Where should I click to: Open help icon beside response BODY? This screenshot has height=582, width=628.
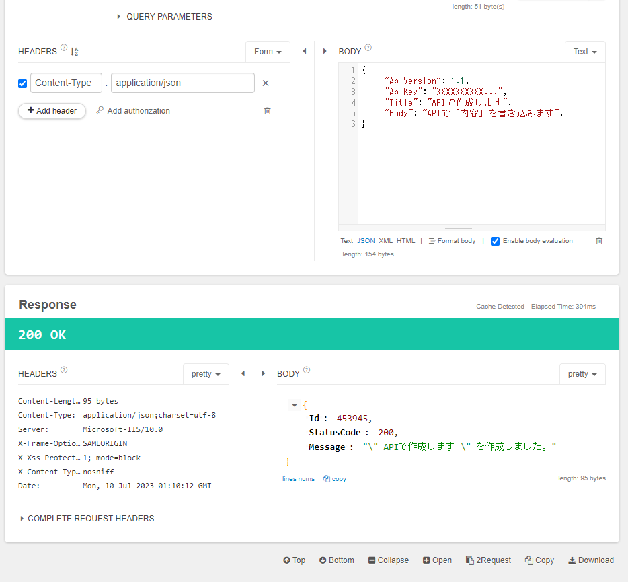tap(307, 370)
